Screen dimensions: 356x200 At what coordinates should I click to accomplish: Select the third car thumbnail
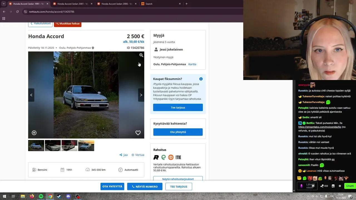(70, 146)
